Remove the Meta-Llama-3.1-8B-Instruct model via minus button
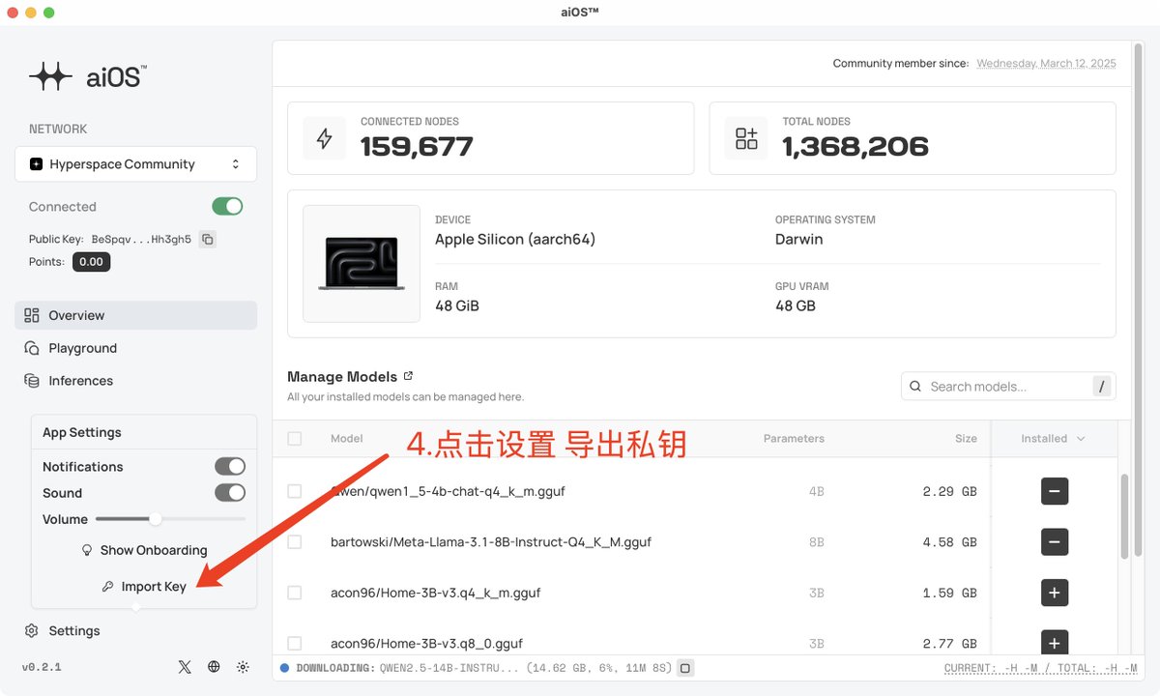 [x=1055, y=541]
